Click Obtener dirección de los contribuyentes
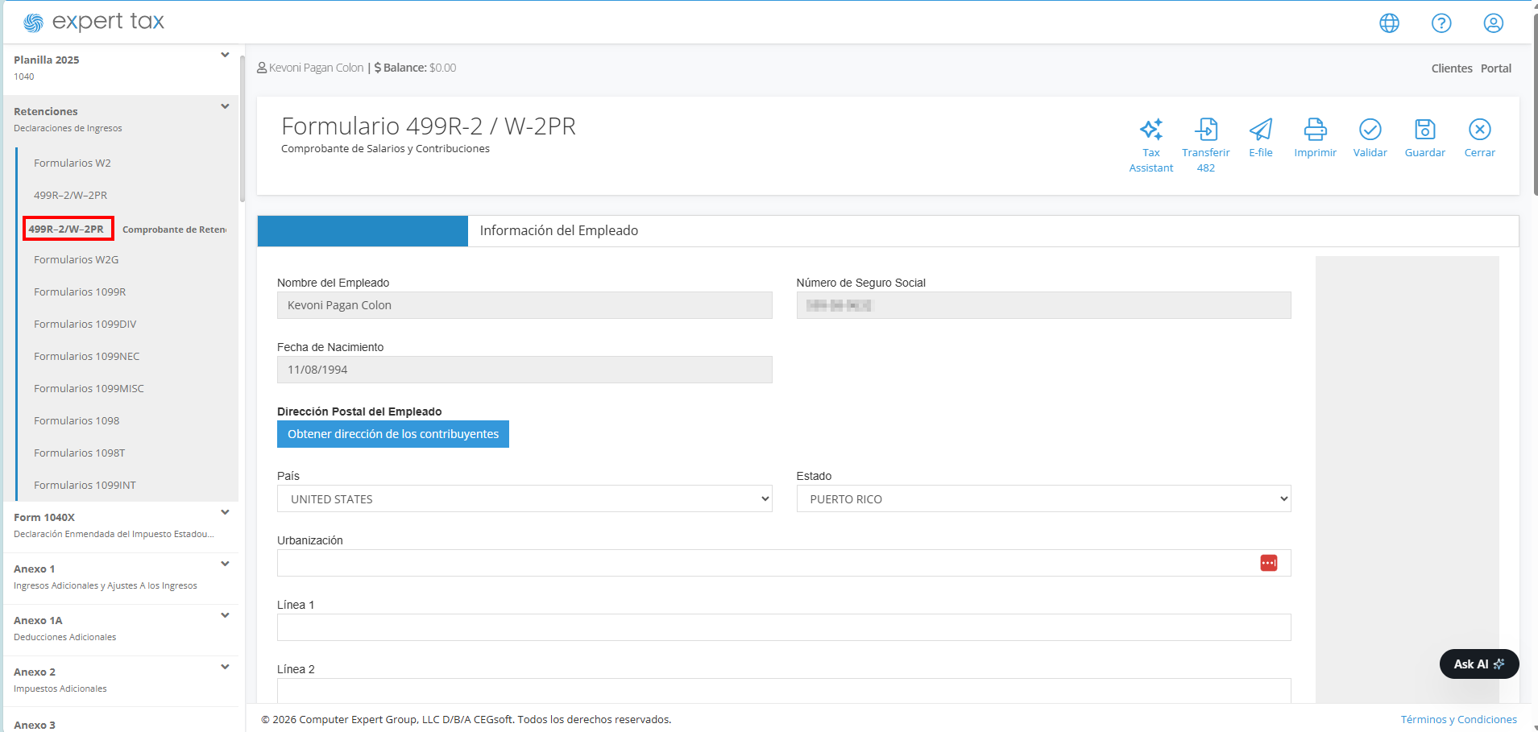The width and height of the screenshot is (1538, 732). coord(393,434)
